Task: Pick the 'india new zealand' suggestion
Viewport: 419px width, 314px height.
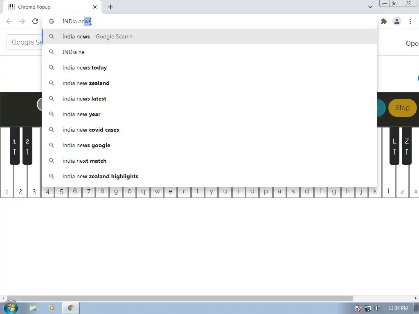Action: tap(210, 83)
